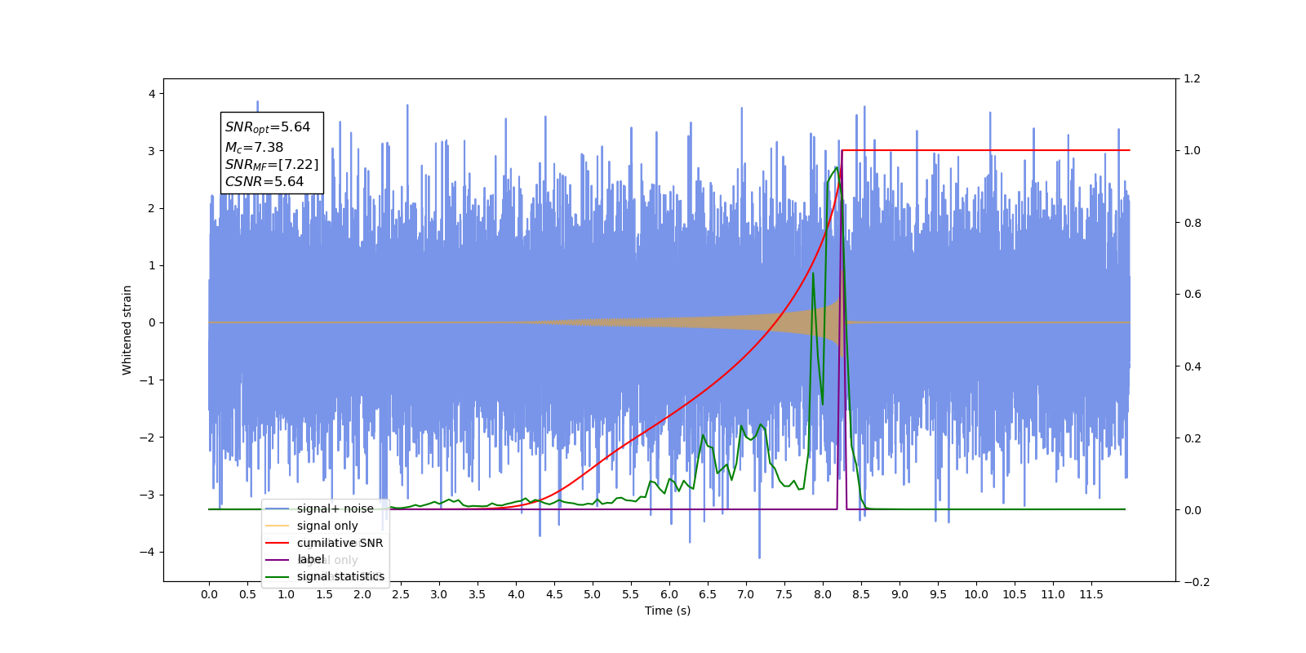Click the left-axis tick label 4
The image size is (1306, 653).
point(152,94)
